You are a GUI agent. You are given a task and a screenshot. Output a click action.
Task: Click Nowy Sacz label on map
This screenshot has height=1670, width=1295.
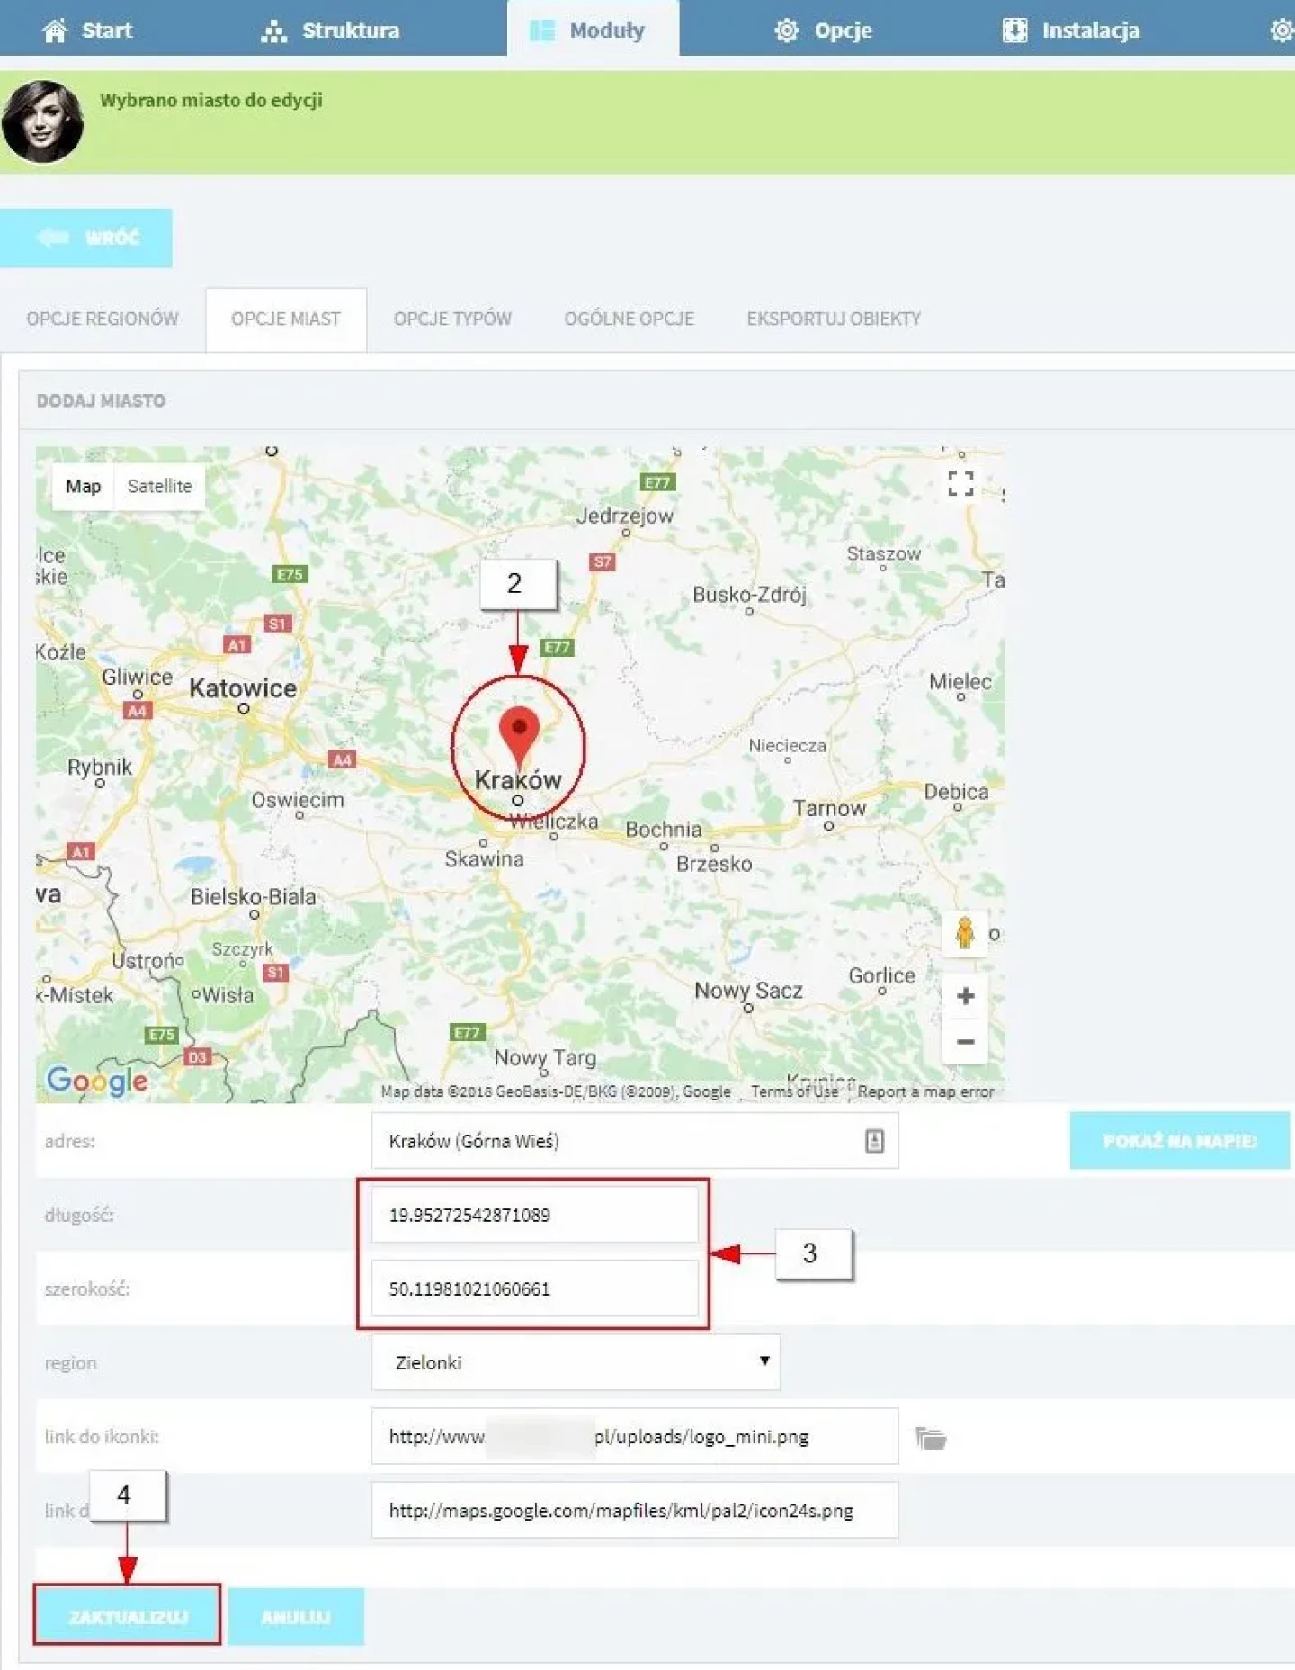(748, 991)
